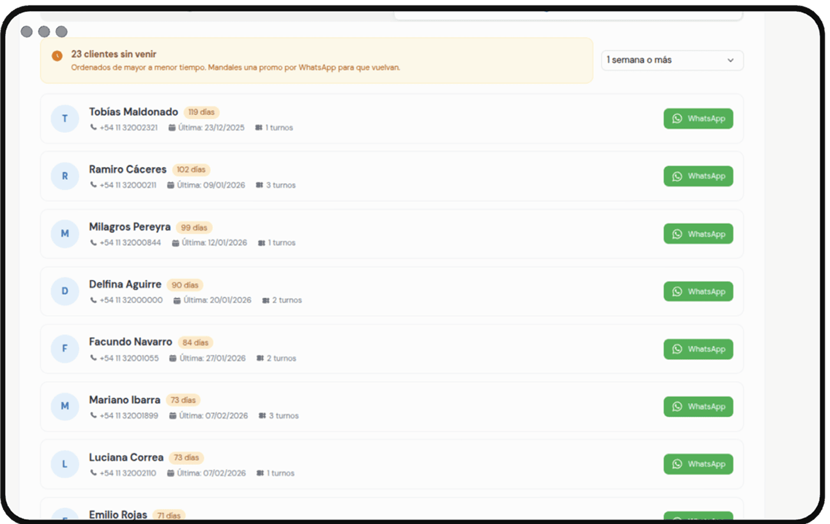
Task: Select the name 'Mariano Ibarra'
Action: tap(124, 400)
